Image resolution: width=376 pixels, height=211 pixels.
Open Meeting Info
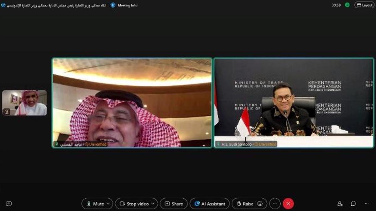tap(124, 5)
